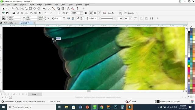Open the start arrowhead dropdown
This screenshot has height=110, width=195.
click(x=123, y=18)
